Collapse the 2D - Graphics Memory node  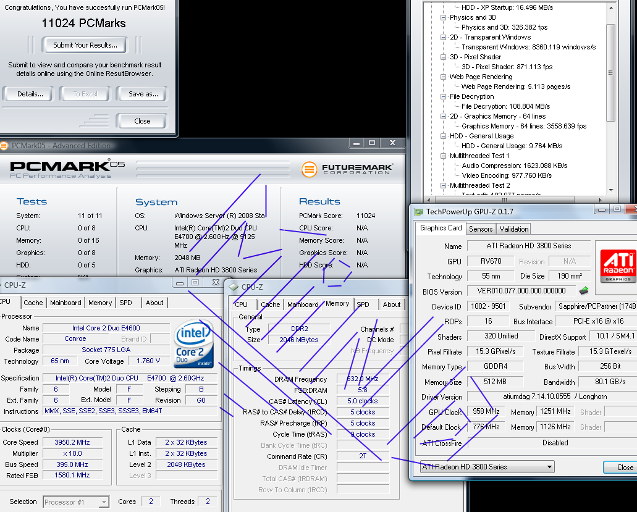(443, 117)
